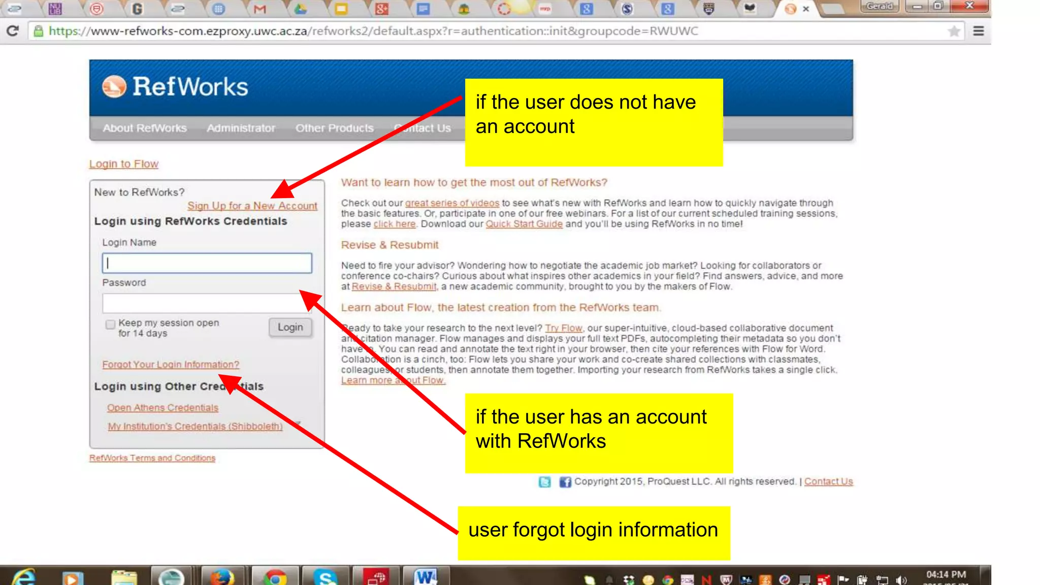The height and width of the screenshot is (585, 1040).
Task: Check Keep my session open for 14 days
Action: [x=110, y=324]
